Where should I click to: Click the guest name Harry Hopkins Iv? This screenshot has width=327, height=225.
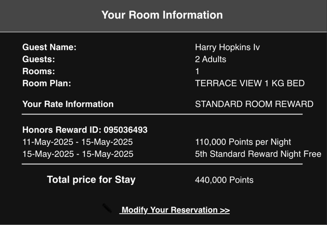pos(227,47)
